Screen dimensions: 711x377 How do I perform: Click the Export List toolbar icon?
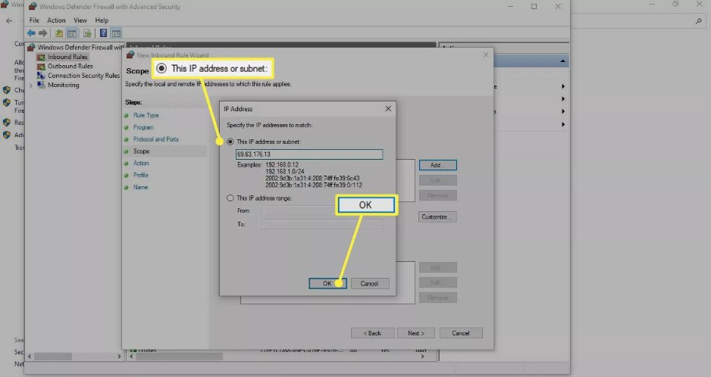tap(87, 33)
